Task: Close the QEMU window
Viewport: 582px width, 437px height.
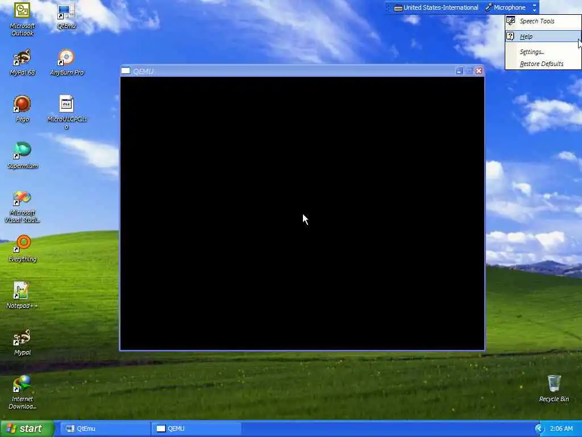Action: pos(479,71)
